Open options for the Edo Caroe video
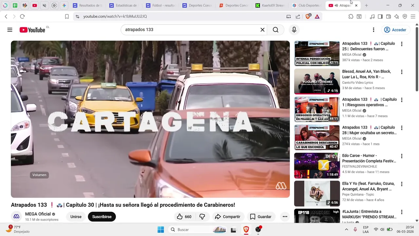The height and width of the screenshot is (236, 419). pyautogui.click(x=402, y=156)
